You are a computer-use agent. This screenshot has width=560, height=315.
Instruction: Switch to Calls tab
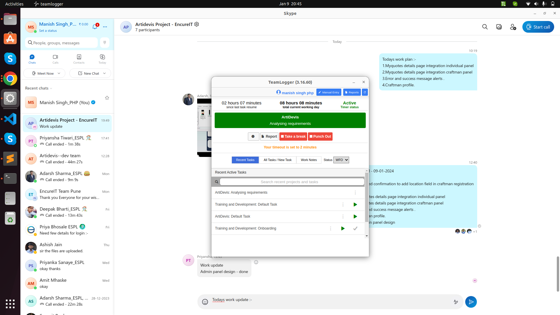(55, 59)
